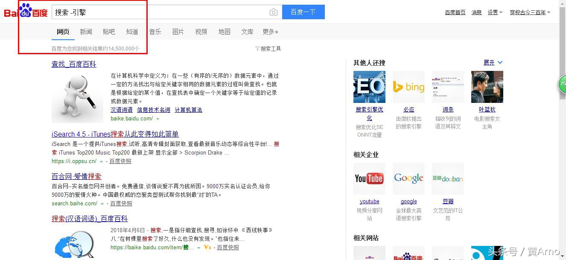Click the 词条 thumbnail image
The width and height of the screenshot is (566, 260).
tap(448, 87)
